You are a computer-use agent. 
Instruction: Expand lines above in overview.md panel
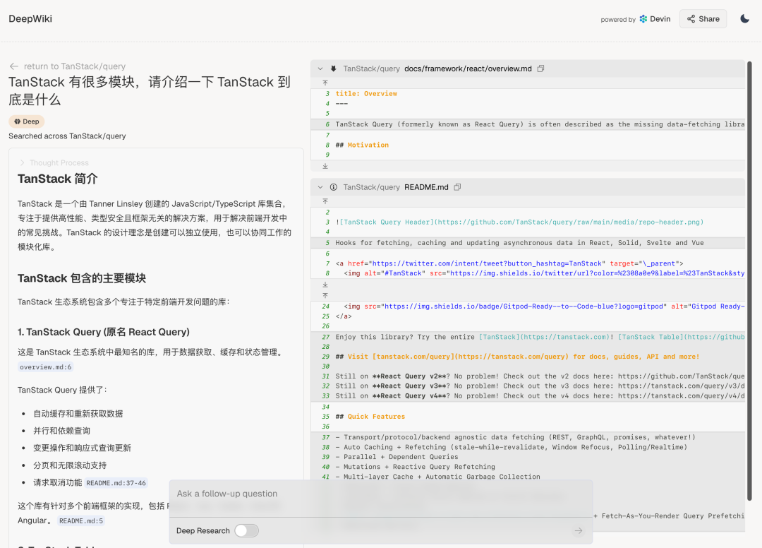pyautogui.click(x=325, y=83)
